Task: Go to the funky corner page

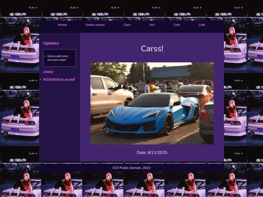Action: click(95, 25)
